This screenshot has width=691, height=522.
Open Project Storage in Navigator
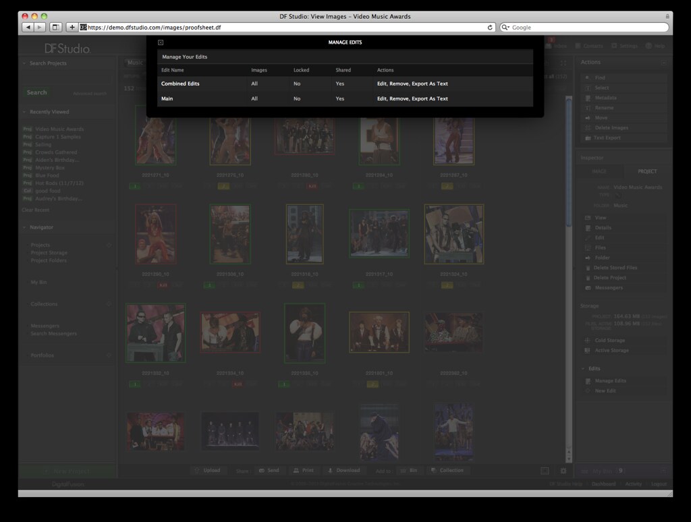[49, 253]
